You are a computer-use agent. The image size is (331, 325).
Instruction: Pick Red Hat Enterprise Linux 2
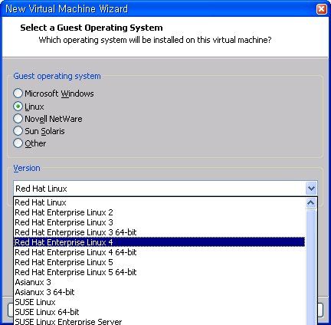(159, 212)
